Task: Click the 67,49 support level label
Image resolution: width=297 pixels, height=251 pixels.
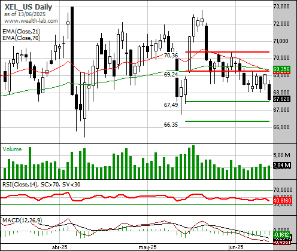Action: pyautogui.click(x=171, y=105)
